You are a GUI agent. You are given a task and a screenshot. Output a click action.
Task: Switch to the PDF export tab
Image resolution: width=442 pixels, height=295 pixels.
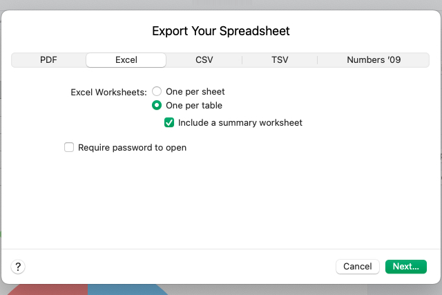pyautogui.click(x=48, y=60)
